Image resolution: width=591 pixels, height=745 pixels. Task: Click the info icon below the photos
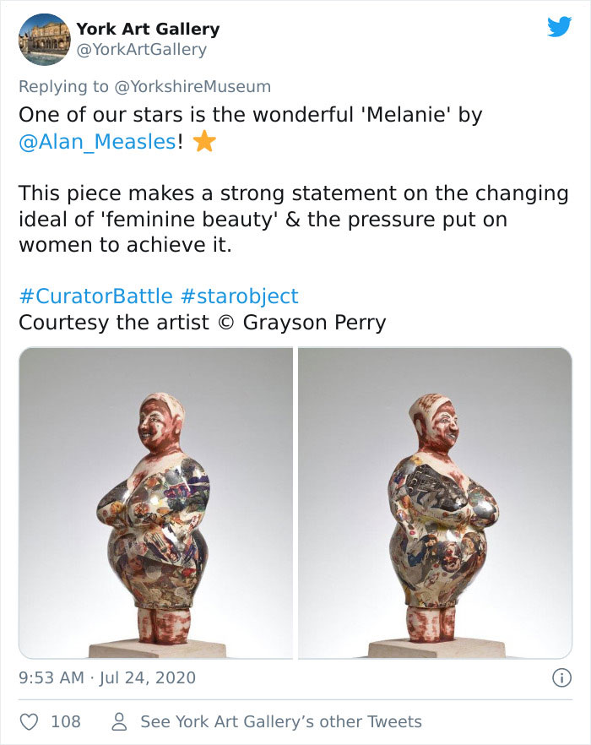[562, 677]
